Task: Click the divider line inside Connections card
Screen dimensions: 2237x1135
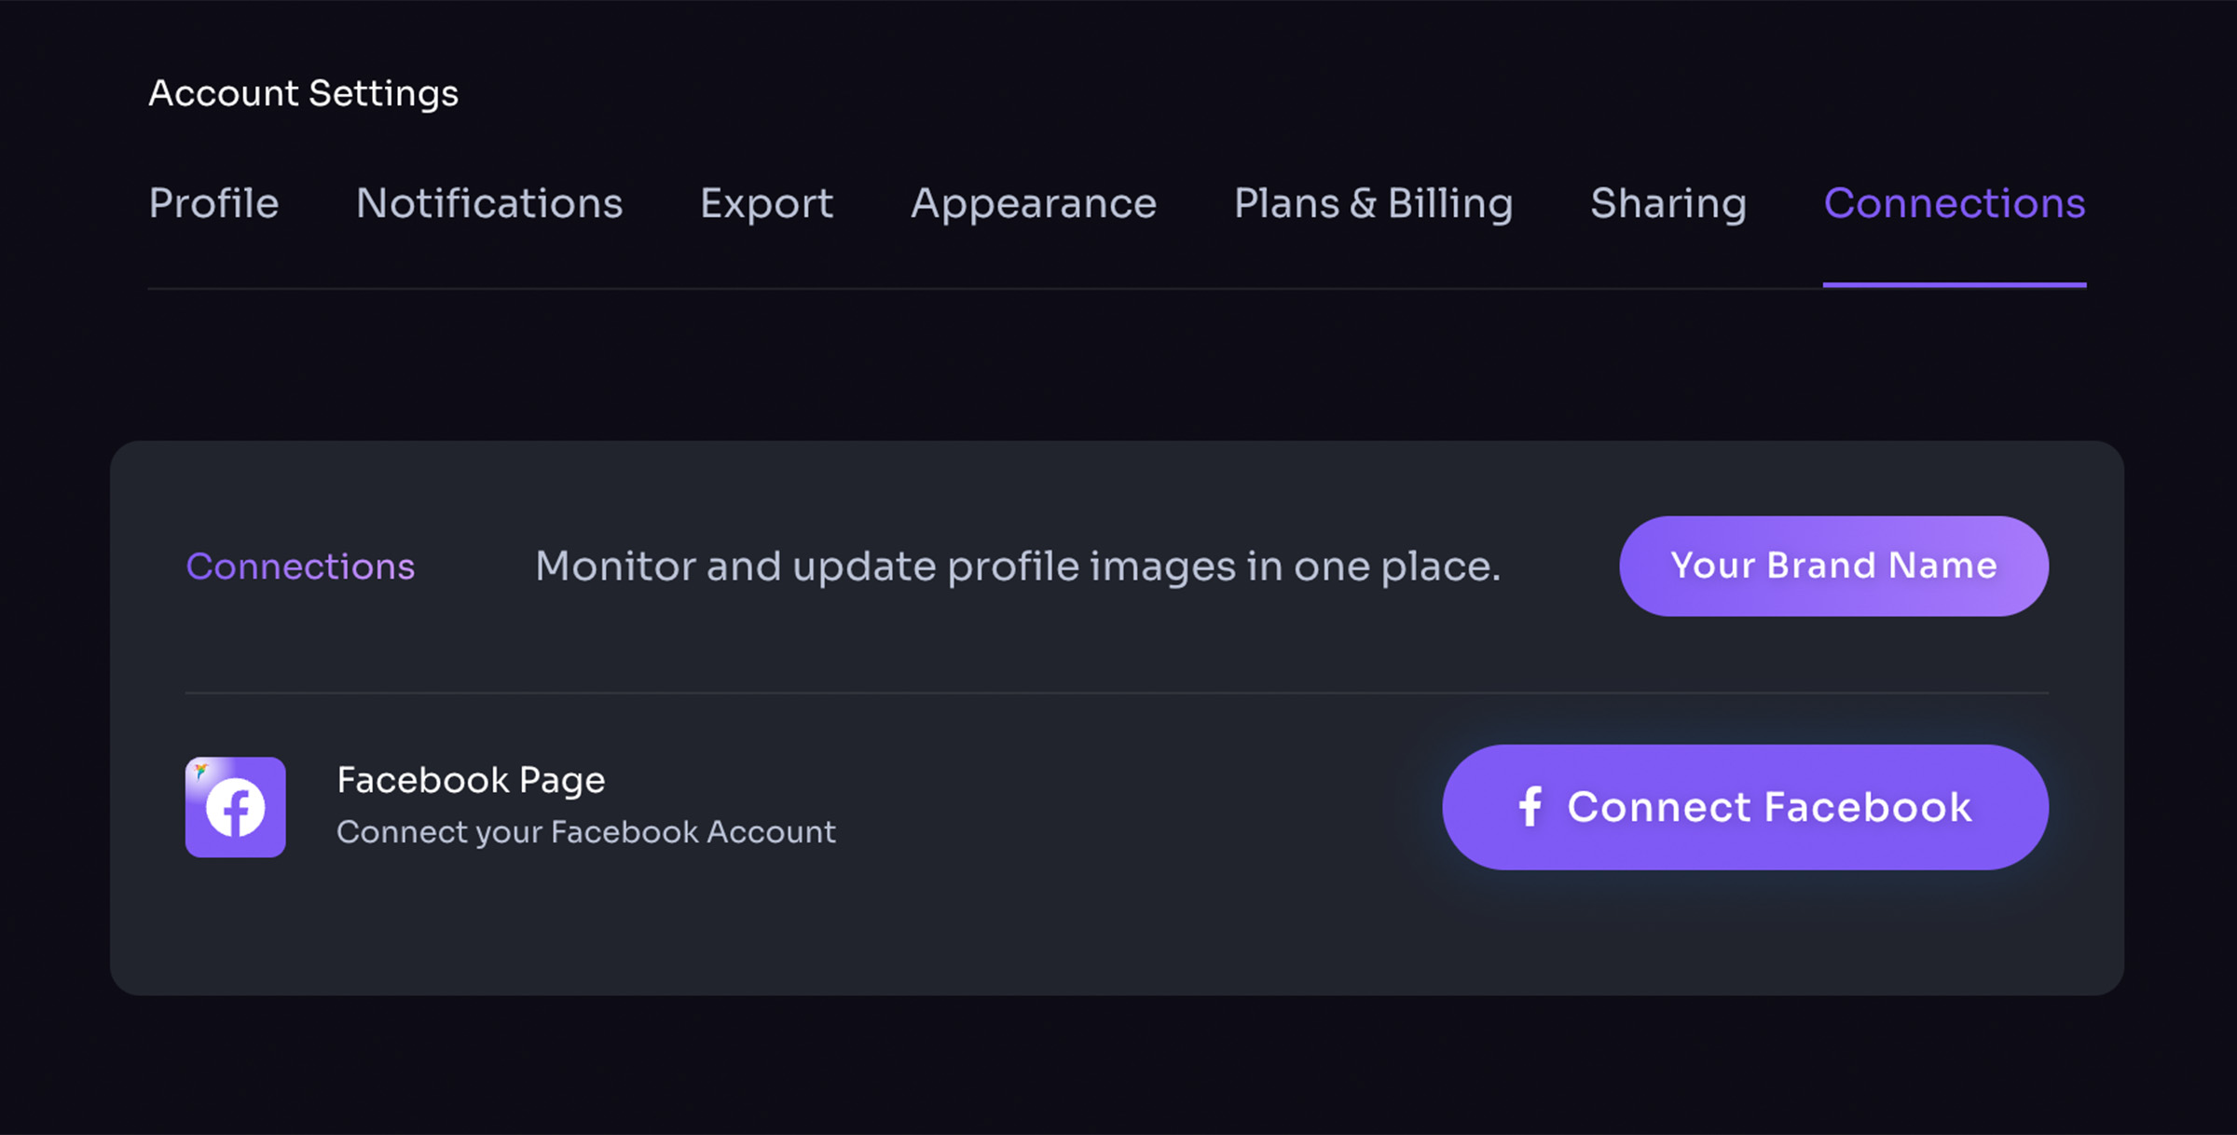Action: pos(1116,692)
